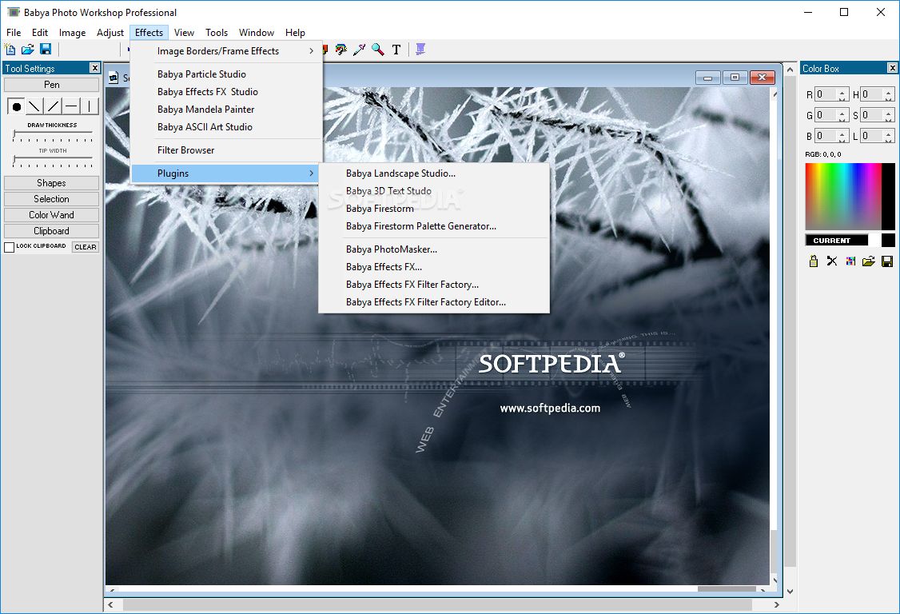900x614 pixels.
Task: Adjust the B value spinner
Action: [842, 136]
